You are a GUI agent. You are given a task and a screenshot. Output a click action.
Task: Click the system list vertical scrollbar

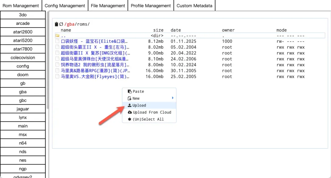pyautogui.click(x=48, y=61)
